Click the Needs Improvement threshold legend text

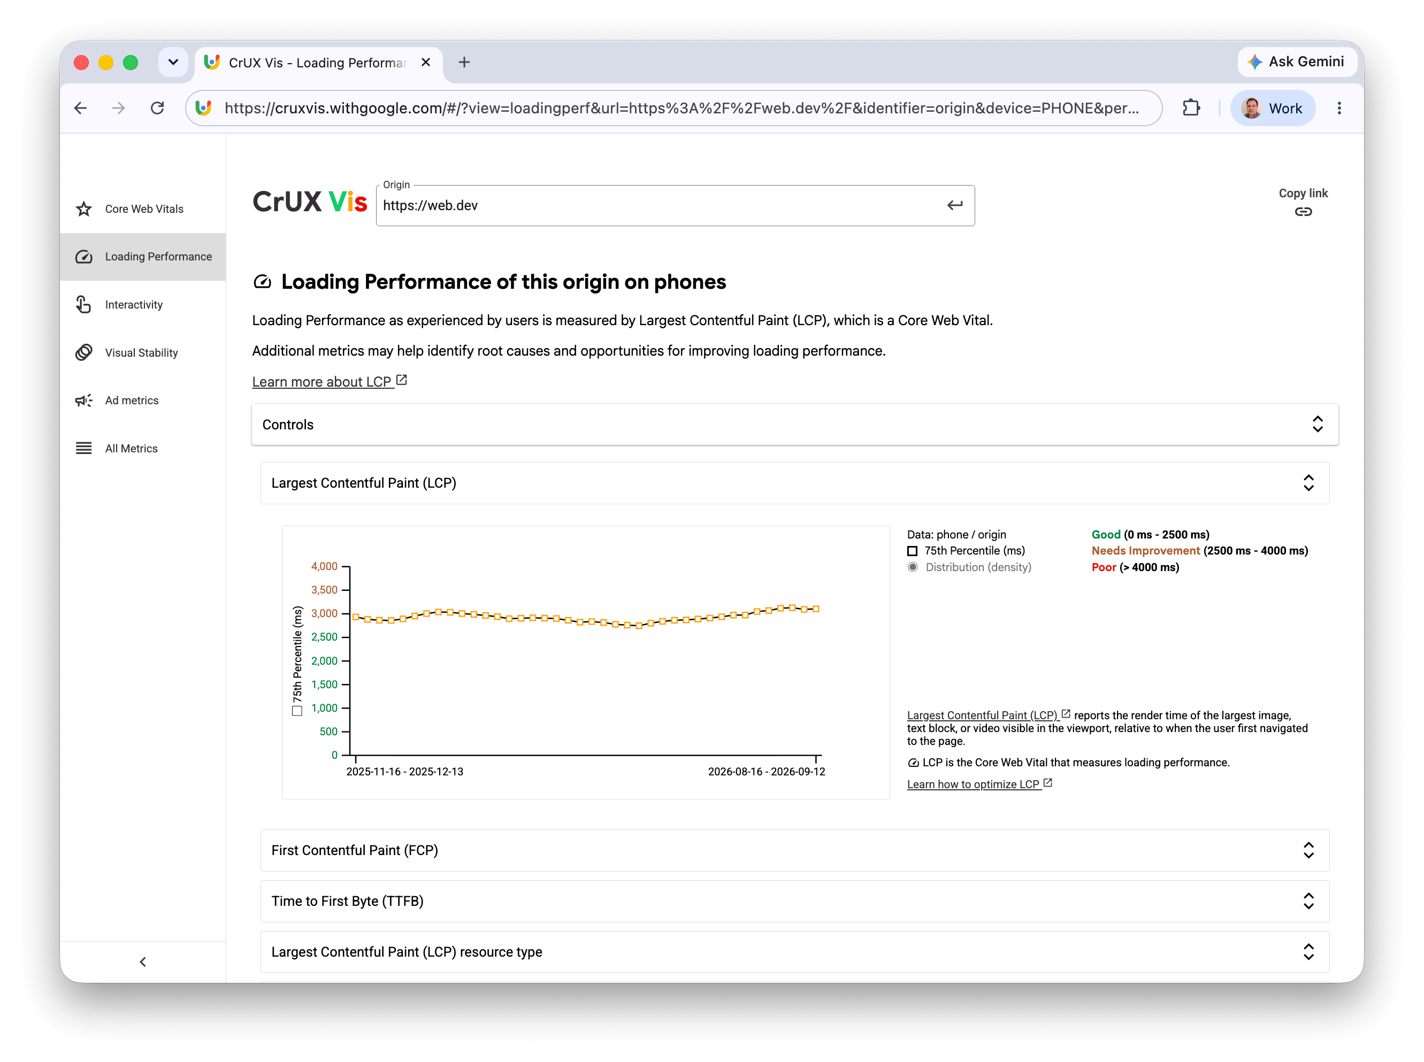[1199, 550]
